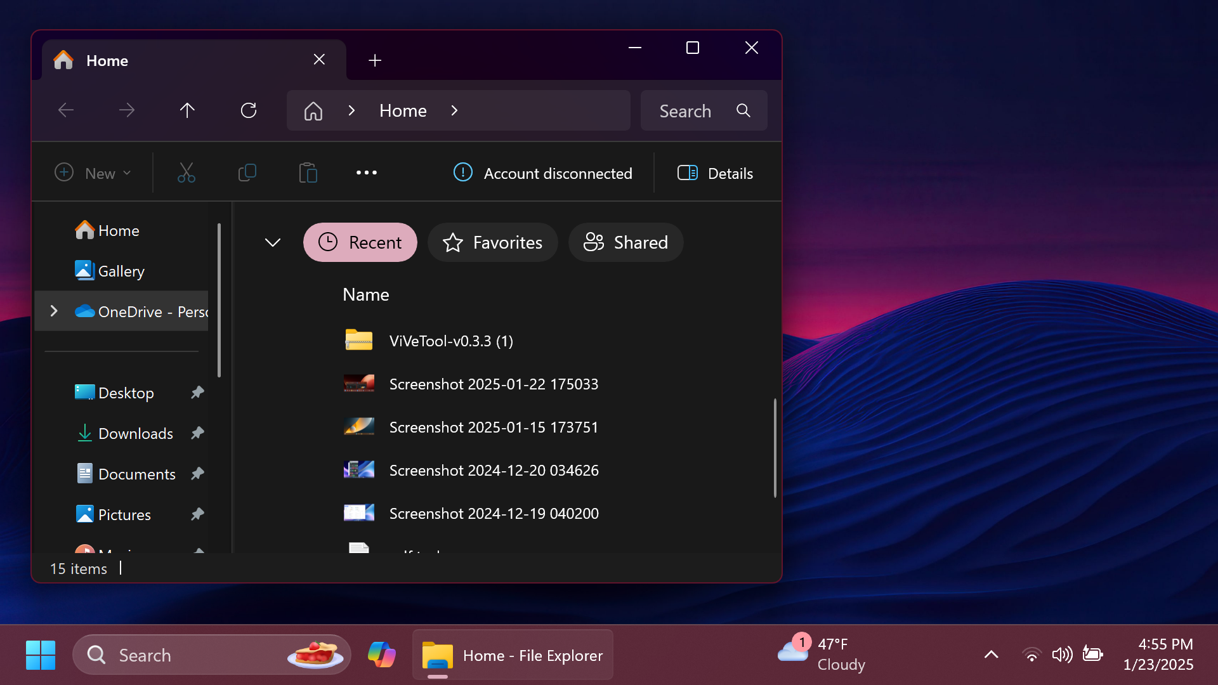Click the pin icon beside Pictures
This screenshot has height=685, width=1218.
[197, 514]
